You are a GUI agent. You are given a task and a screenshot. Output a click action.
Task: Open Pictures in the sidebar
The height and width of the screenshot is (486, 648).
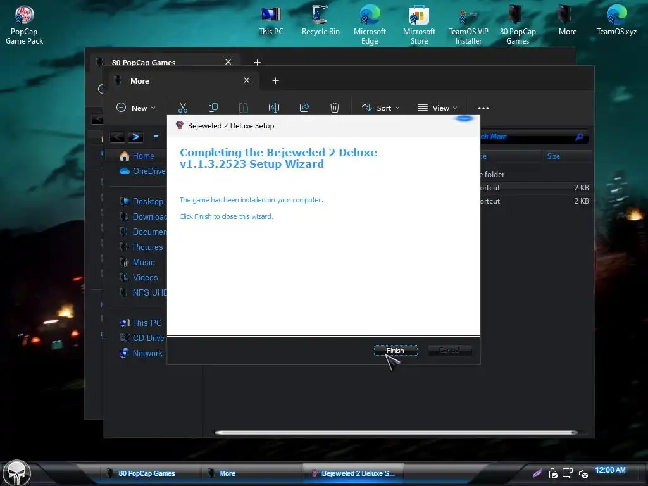click(141, 247)
